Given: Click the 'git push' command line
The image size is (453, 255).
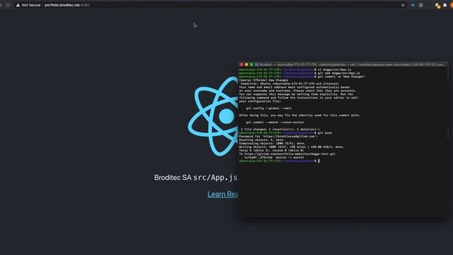Looking at the screenshot, I should pyautogui.click(x=285, y=132).
